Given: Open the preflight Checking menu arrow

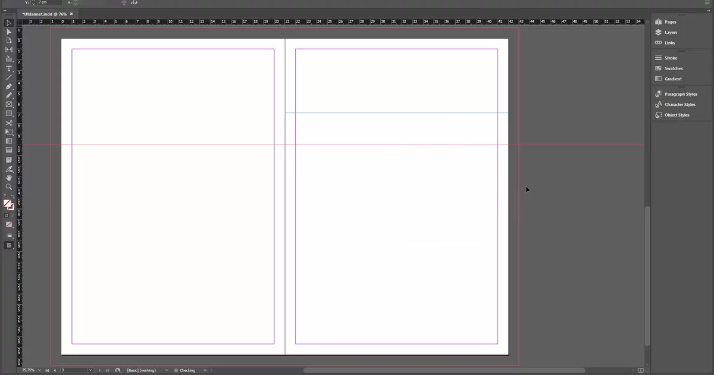Looking at the screenshot, I should 205,370.
